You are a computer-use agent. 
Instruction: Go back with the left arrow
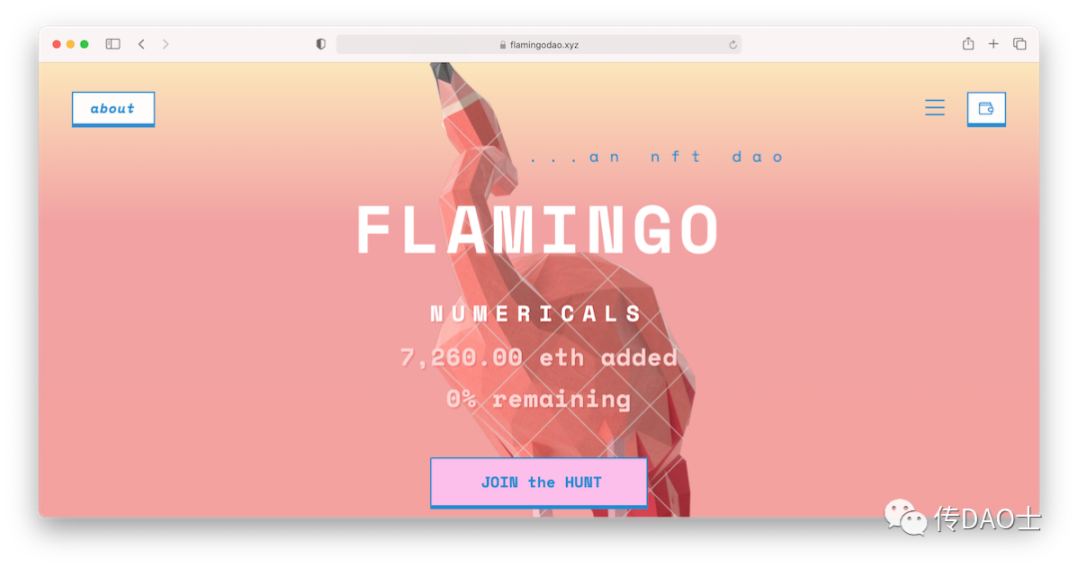(x=142, y=44)
